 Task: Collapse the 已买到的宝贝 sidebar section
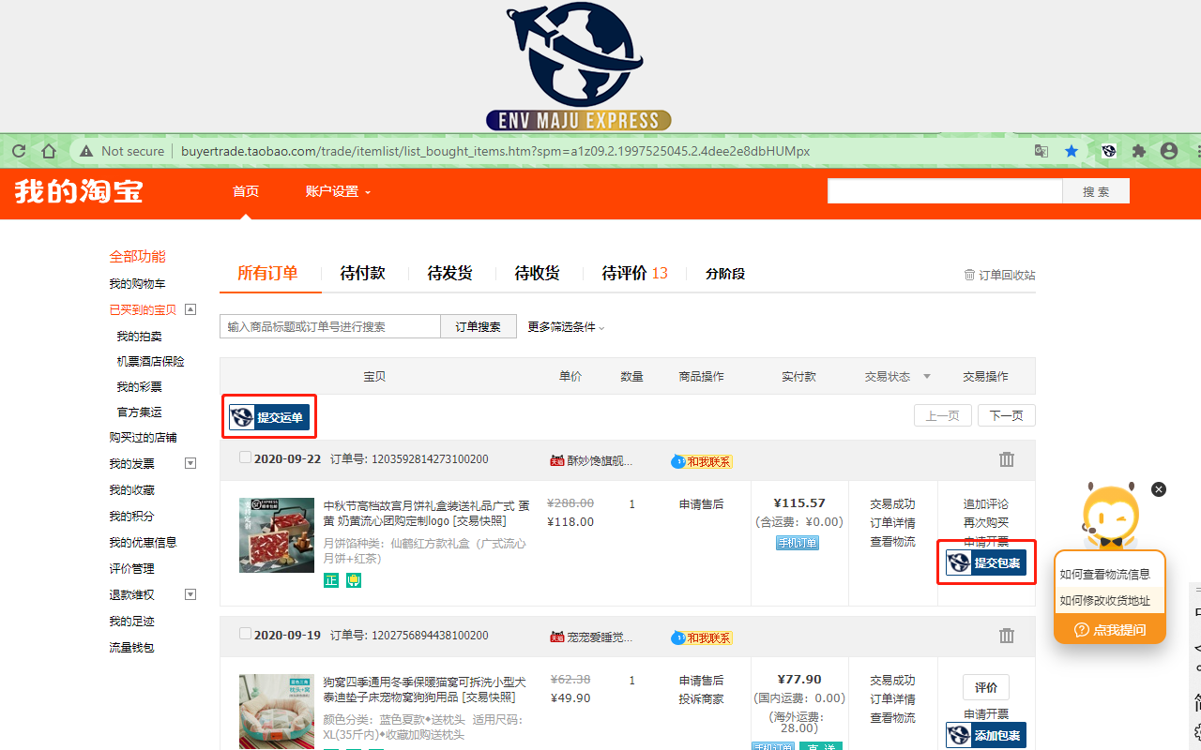[x=190, y=309]
